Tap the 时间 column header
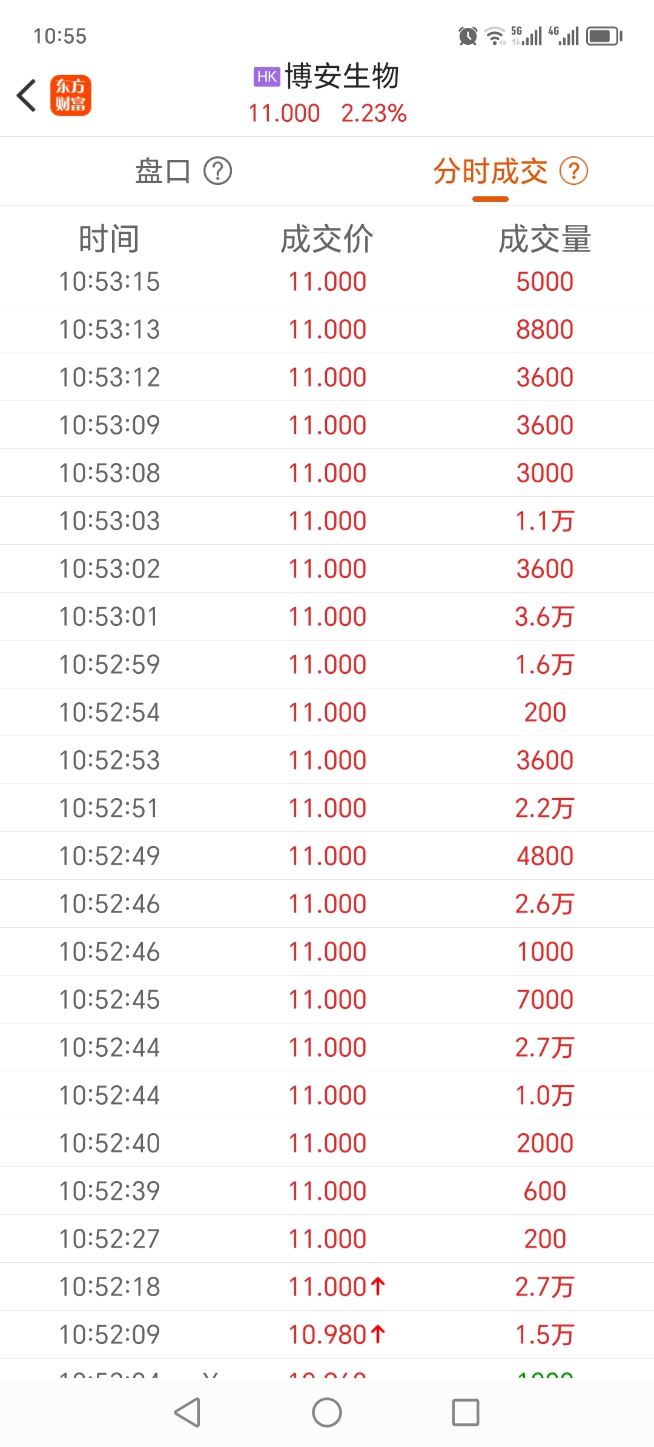Image resolution: width=654 pixels, height=1447 pixels. click(109, 239)
